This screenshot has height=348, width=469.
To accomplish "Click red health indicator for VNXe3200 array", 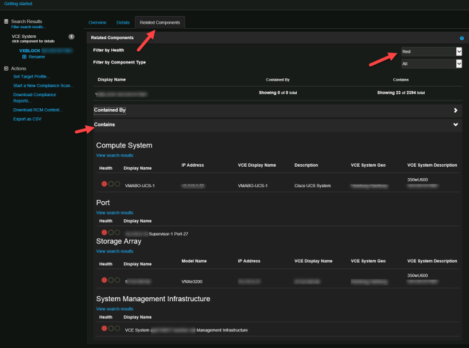I will click(x=104, y=279).
